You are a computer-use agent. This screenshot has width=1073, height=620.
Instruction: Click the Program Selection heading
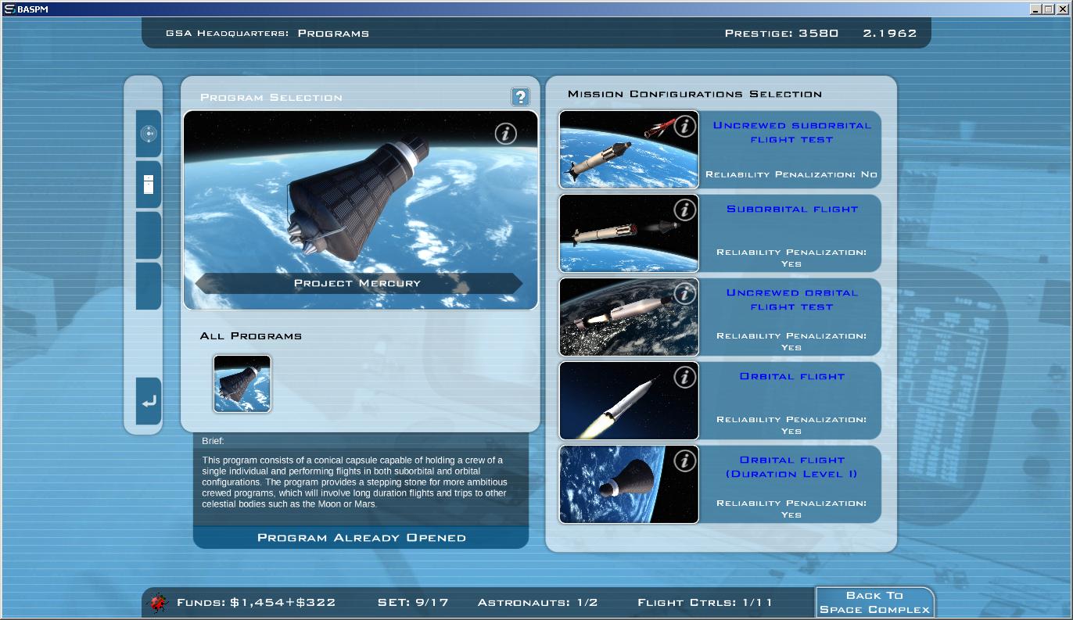[x=271, y=98]
